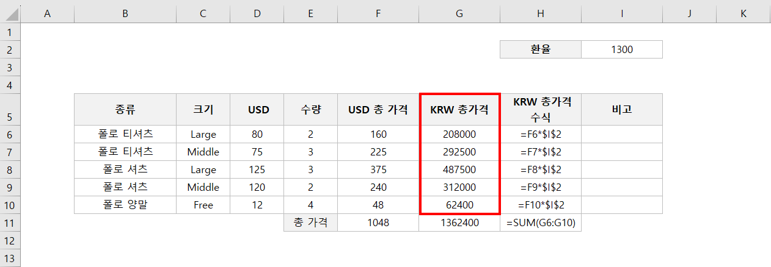Click the USD price cell 12
This screenshot has height=267, width=771.
pos(257,205)
